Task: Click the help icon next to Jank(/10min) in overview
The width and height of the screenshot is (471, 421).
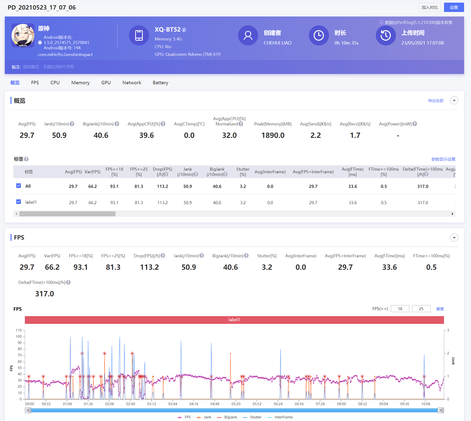Action: click(72, 124)
